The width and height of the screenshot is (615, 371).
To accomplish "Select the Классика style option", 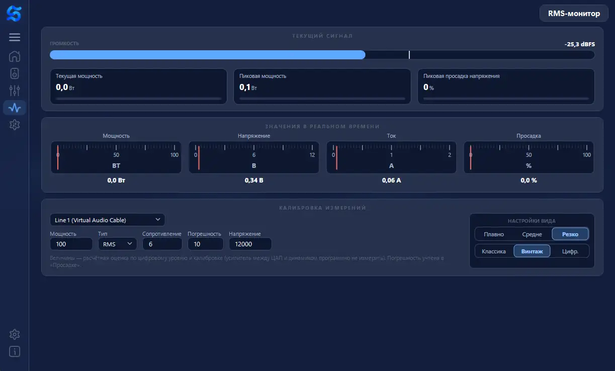I will (x=494, y=251).
